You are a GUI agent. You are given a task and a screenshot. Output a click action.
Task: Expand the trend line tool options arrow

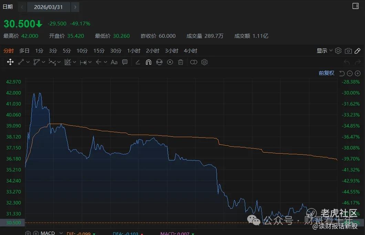[28, 62]
